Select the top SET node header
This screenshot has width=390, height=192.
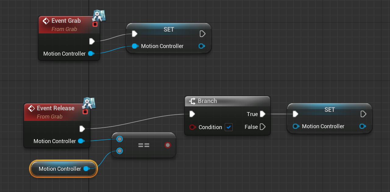[x=169, y=29]
